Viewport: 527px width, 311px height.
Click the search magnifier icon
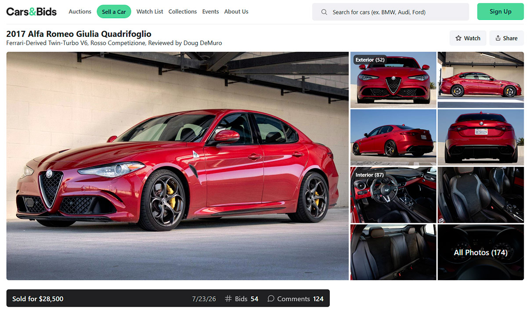pos(324,12)
